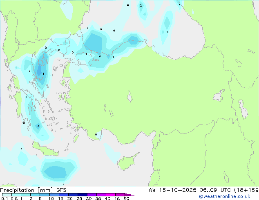259x200 pixels.
Task: Pick the legend swatch between 25 and 30
Action: (x=83, y=195)
